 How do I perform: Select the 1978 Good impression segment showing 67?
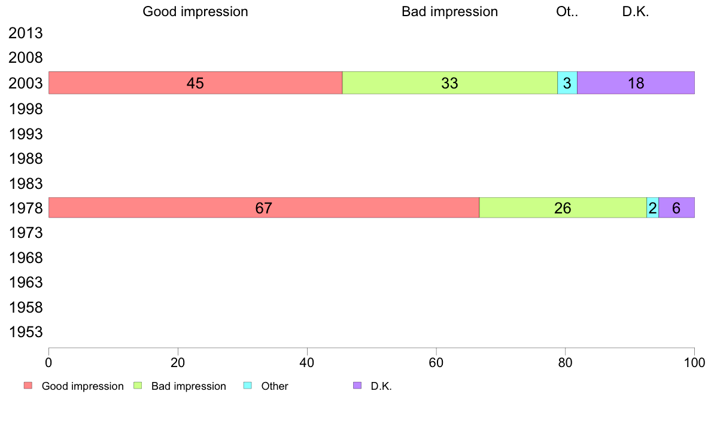[x=264, y=207]
